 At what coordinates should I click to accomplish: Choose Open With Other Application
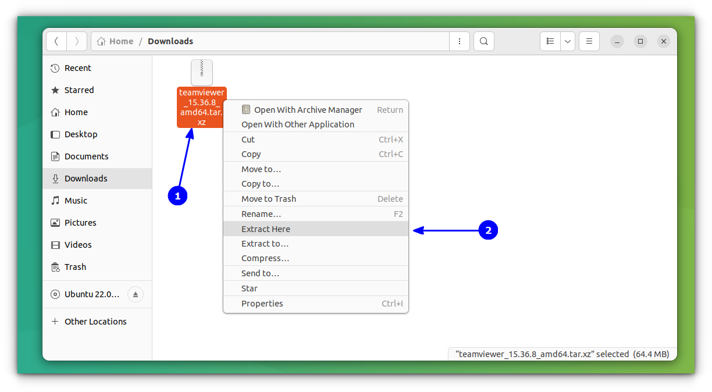(316, 124)
